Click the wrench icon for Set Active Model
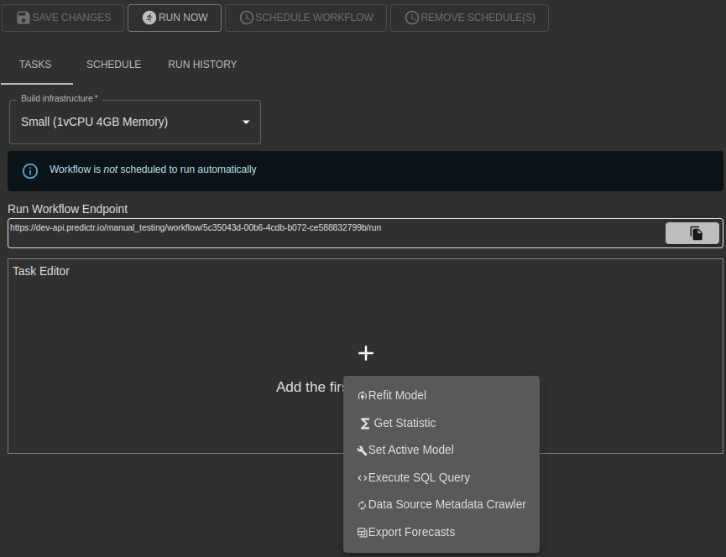This screenshot has width=726, height=557. [x=362, y=450]
